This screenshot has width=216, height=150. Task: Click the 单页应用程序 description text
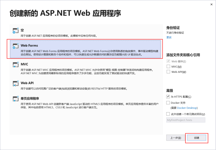click(x=90, y=106)
